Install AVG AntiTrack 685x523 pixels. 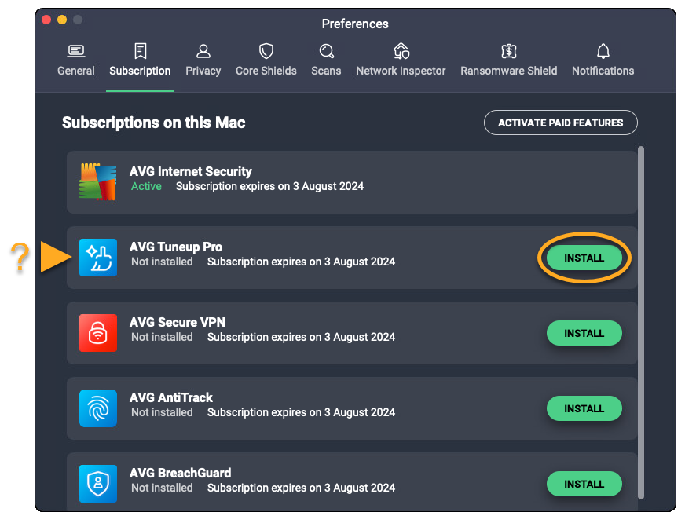(584, 408)
